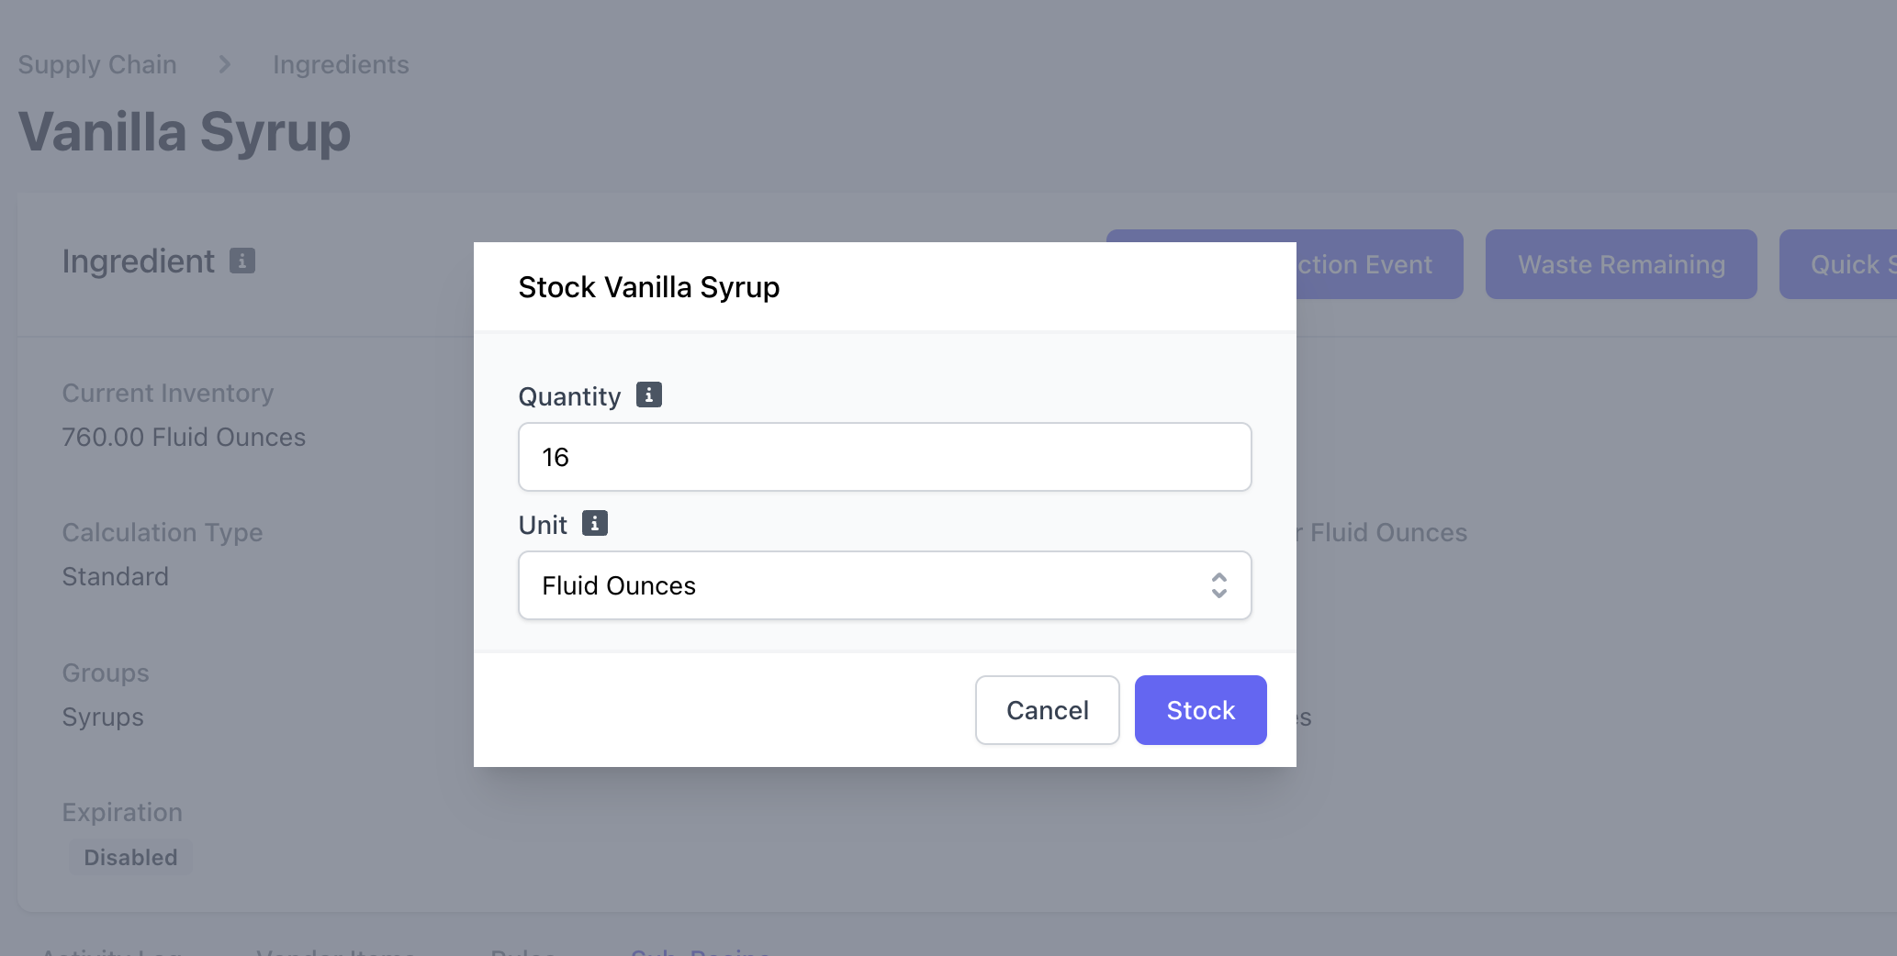Dismiss the dialog with Cancel
Image resolution: width=1897 pixels, height=956 pixels.
(1047, 710)
